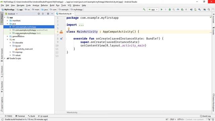Open the Navigate menu
This screenshot has width=215, height=121.
click(20, 5)
